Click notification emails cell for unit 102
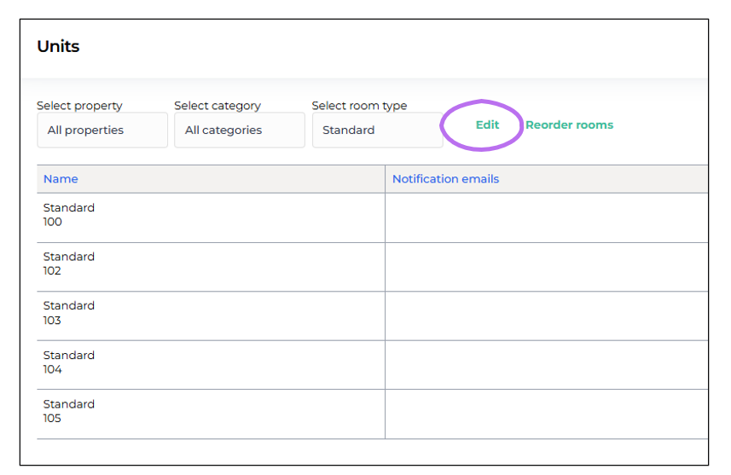The height and width of the screenshot is (475, 731). pos(546,267)
